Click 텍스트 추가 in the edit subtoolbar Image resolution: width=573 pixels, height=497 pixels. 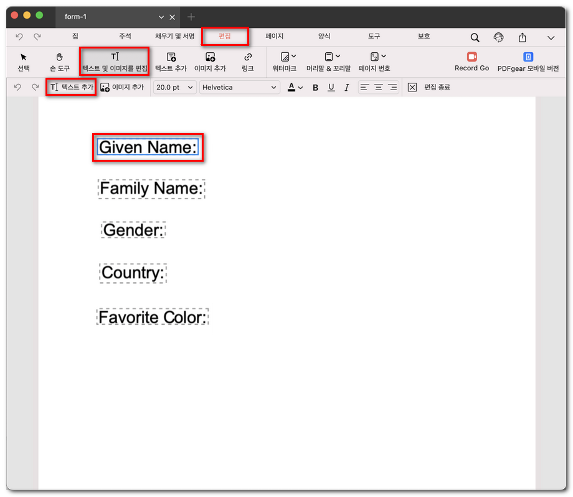[x=72, y=88]
